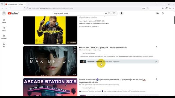This screenshot has height=98, width=175.
Task: Run the search with magnifier button
Action: click(114, 13)
